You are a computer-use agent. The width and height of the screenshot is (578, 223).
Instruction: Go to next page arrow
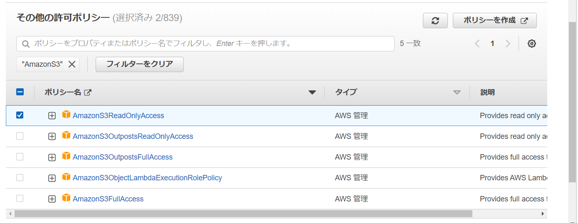[x=508, y=44]
